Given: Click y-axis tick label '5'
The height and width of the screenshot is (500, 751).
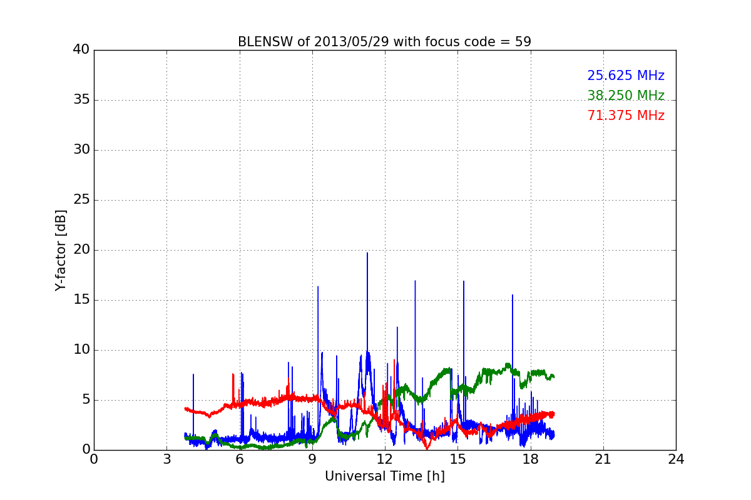Looking at the screenshot, I should pos(85,400).
